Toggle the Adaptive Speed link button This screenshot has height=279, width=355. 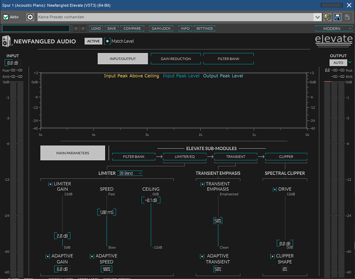92,256
